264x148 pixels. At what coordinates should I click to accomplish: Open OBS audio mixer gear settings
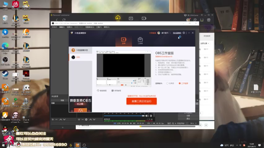151,116
